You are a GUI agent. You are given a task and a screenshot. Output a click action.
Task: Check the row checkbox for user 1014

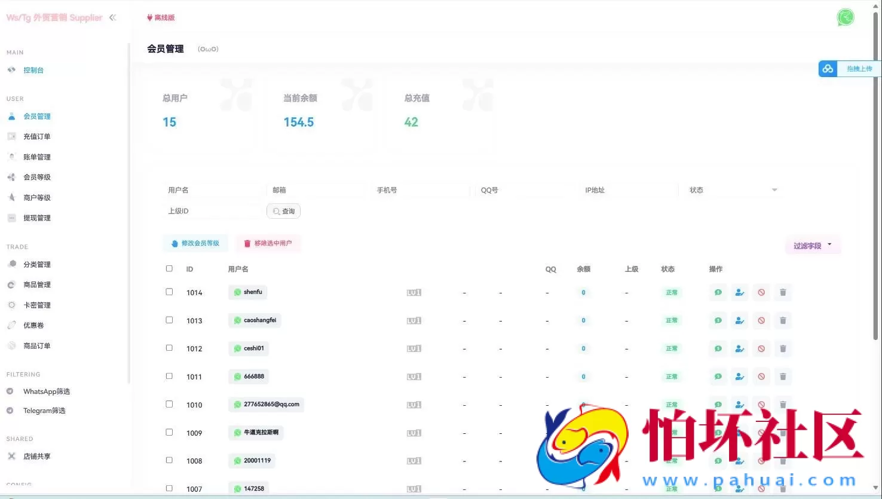tap(169, 292)
